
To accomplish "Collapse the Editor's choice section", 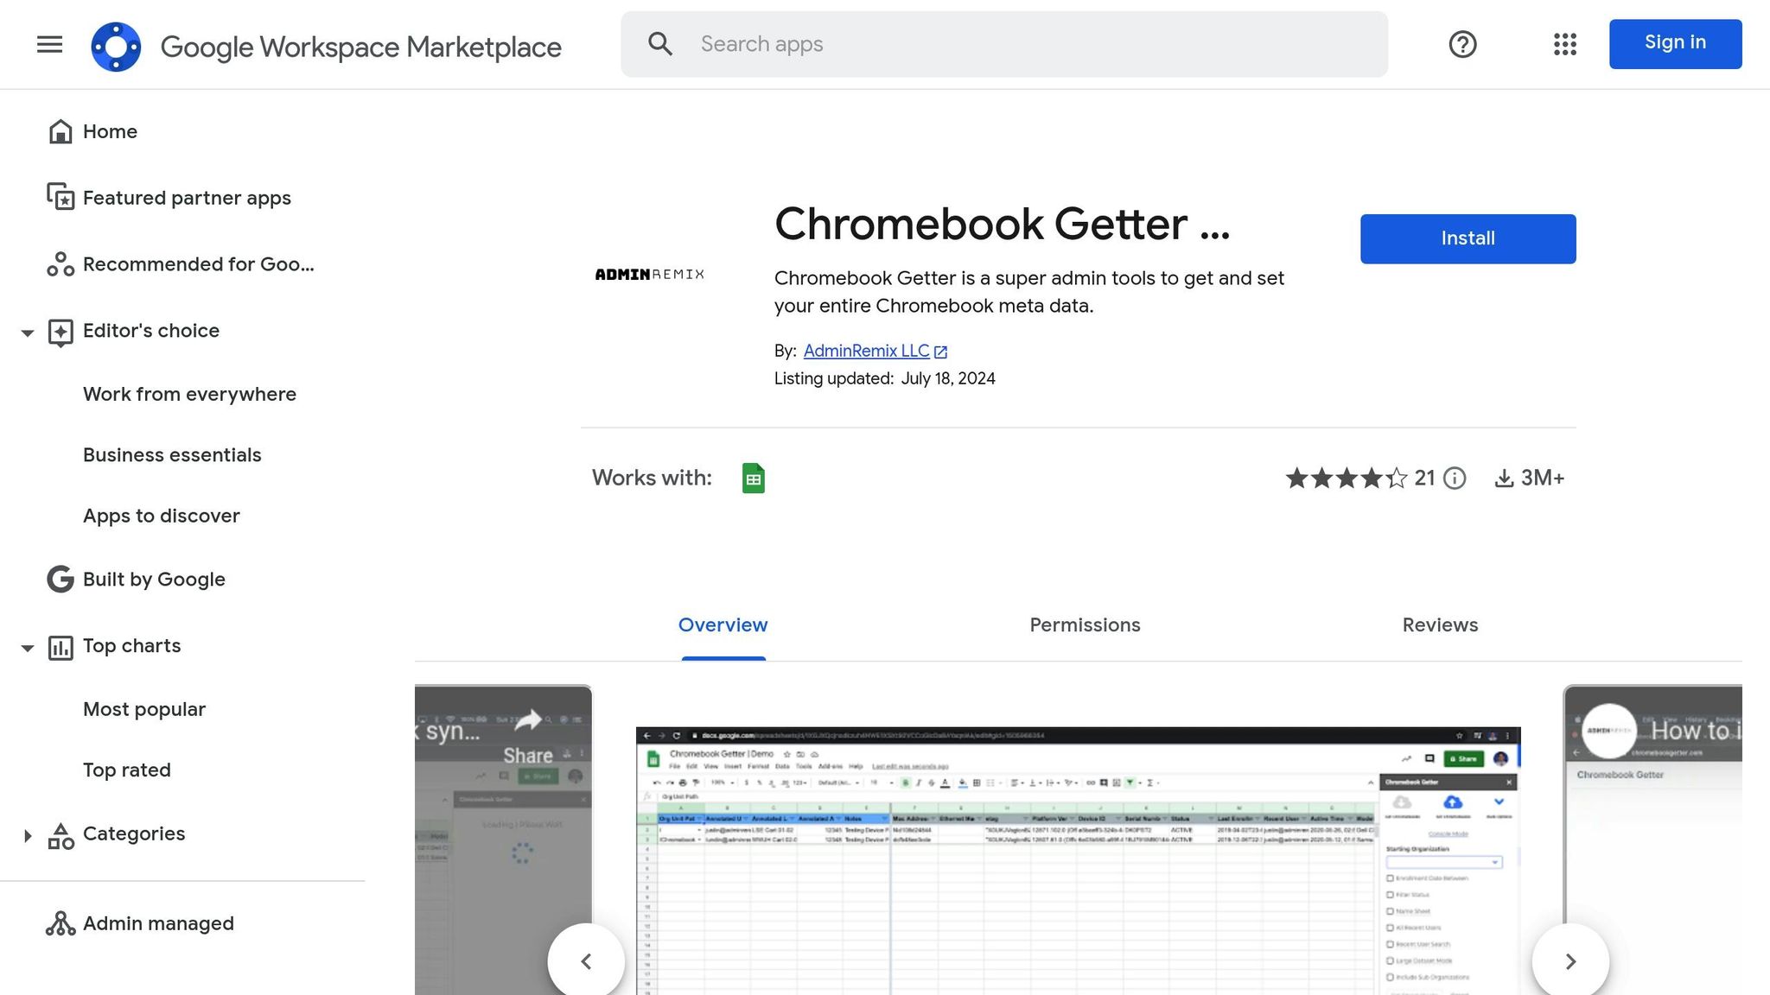I will point(27,333).
